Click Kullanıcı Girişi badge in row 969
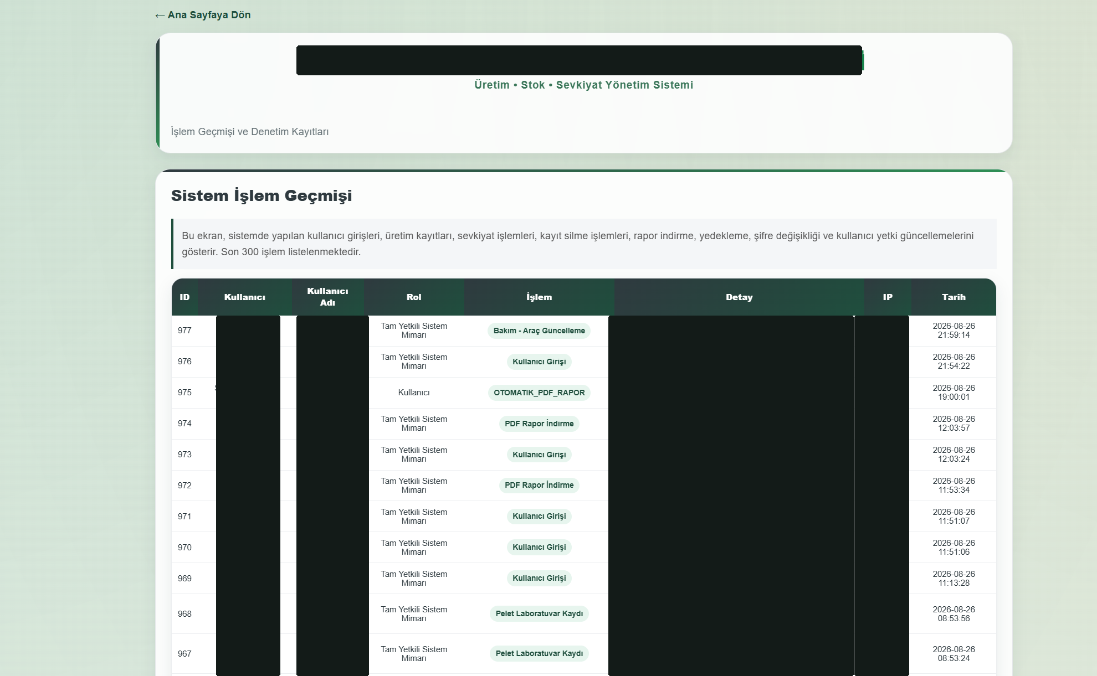Screen dimensions: 1097x676 pos(539,578)
